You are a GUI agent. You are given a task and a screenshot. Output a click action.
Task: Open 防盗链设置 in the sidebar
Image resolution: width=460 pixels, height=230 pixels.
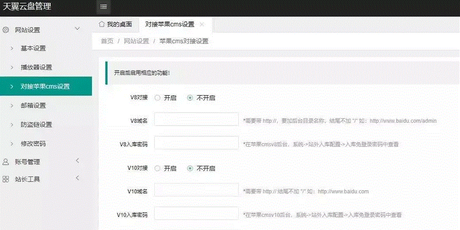[36, 125]
